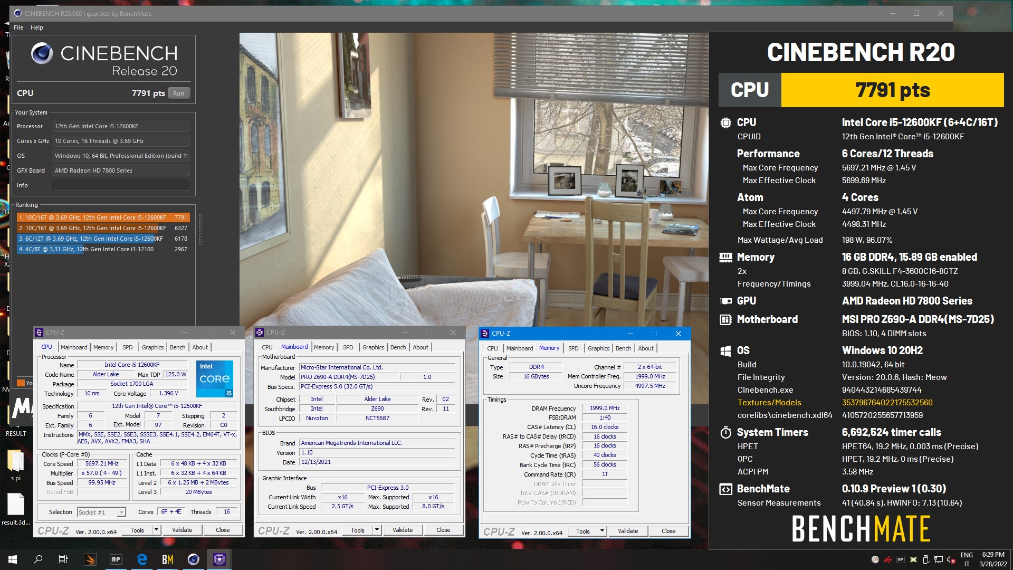Click the 7791 pts yellow score banner
The width and height of the screenshot is (1013, 570).
coord(892,90)
